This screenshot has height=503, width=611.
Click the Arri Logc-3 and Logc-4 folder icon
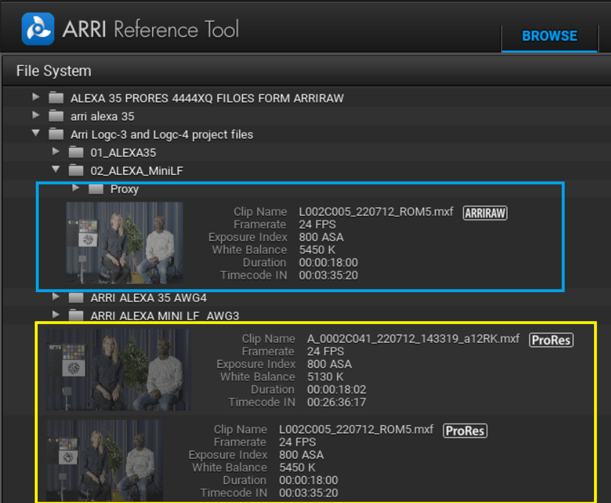pyautogui.click(x=56, y=134)
